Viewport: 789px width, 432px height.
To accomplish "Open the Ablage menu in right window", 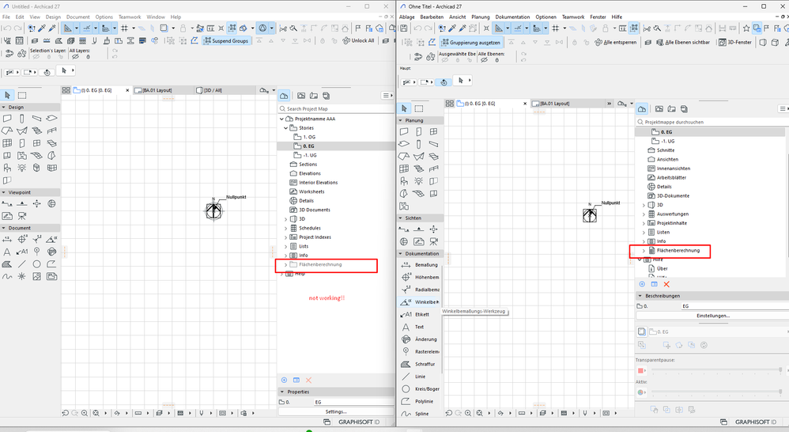I will tap(406, 17).
